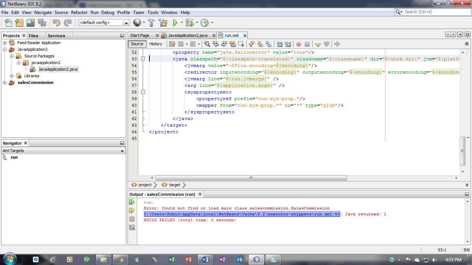
Task: Click the Profile Project clock icon
Action: point(205,23)
